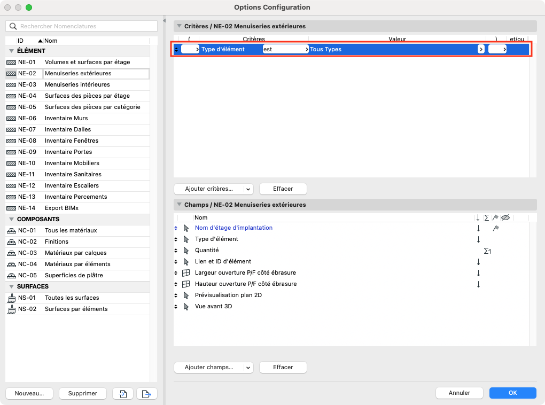
Task: Click arrow icon of Type d'élément field
Action: [186, 239]
